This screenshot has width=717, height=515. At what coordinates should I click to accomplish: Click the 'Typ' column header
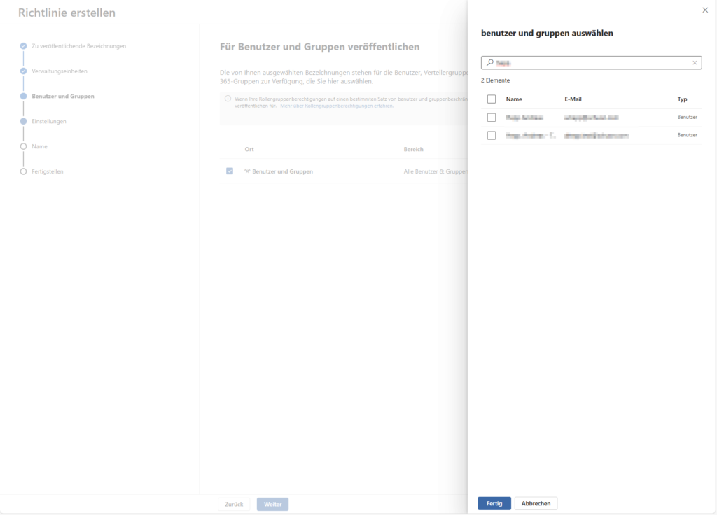click(x=682, y=99)
